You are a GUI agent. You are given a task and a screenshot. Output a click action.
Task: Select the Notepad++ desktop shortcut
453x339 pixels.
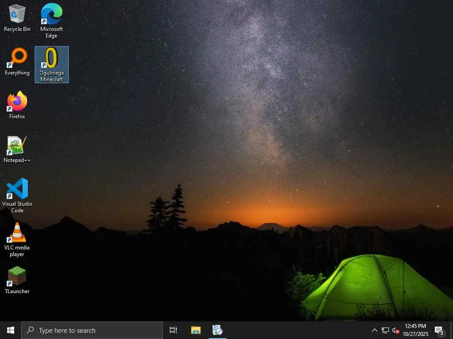click(x=17, y=149)
